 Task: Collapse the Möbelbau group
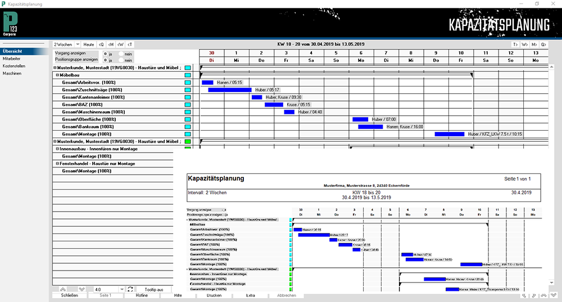point(56,75)
